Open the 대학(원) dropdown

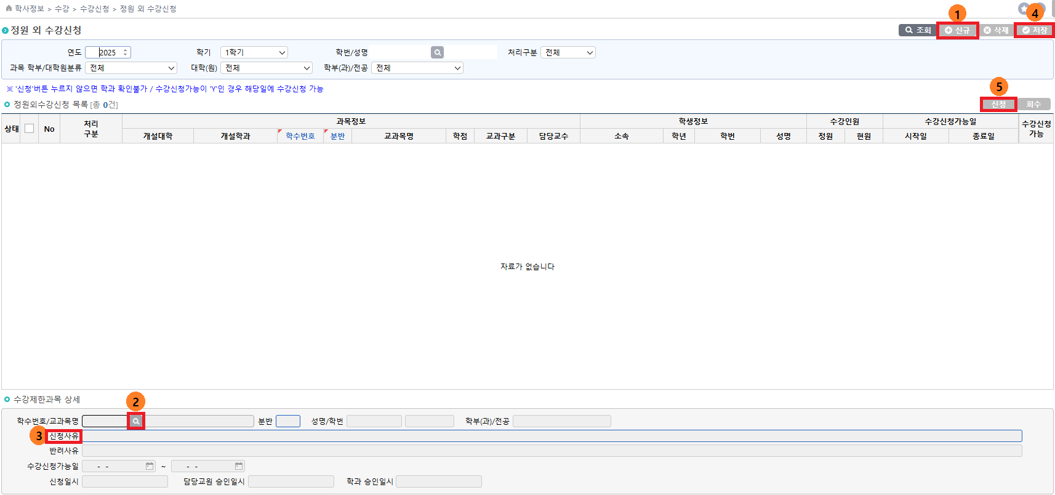267,68
